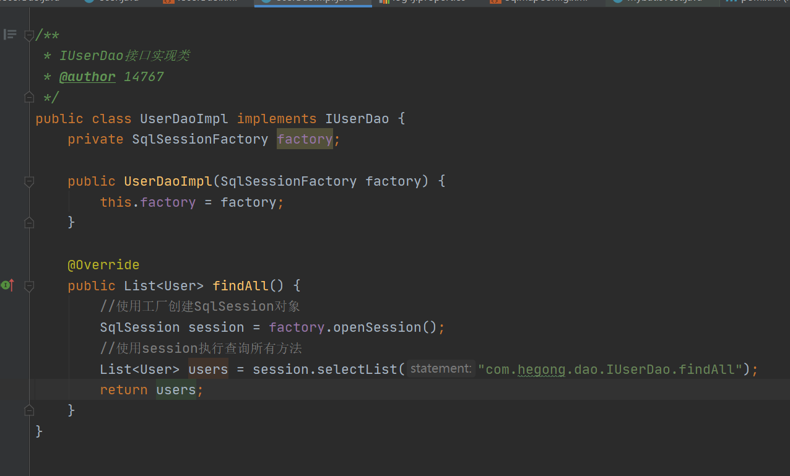Click the closing brace of the class

click(39, 431)
